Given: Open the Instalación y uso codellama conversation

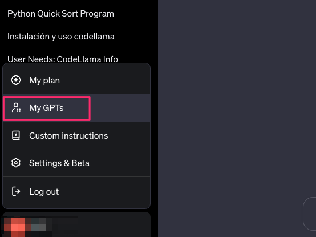Looking at the screenshot, I should coord(61,37).
